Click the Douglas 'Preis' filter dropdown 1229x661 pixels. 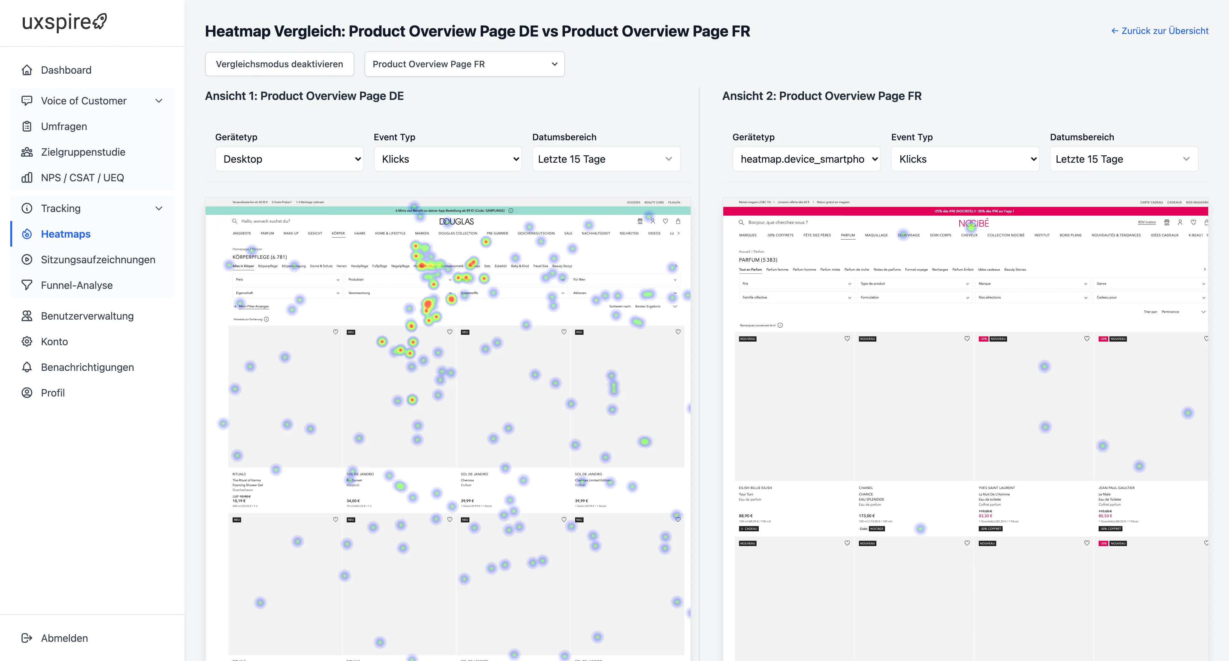pos(287,280)
